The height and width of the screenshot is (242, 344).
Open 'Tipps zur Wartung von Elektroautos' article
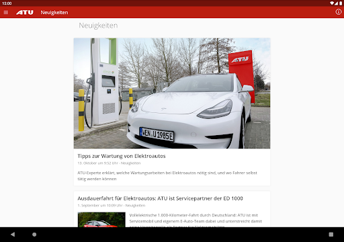[x=122, y=156]
